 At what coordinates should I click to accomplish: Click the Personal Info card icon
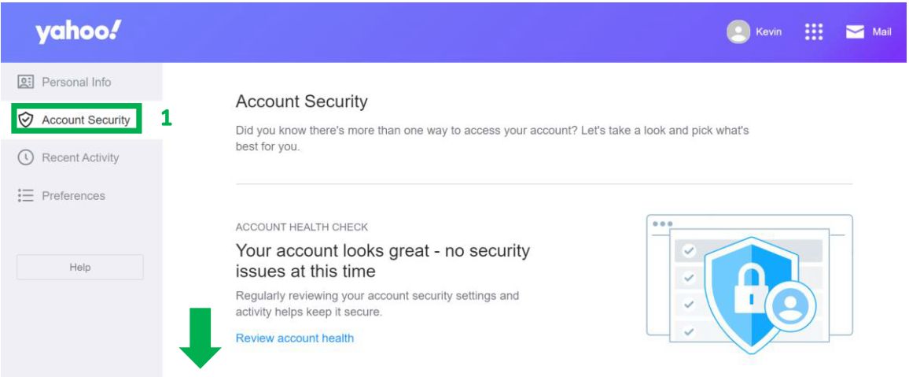tap(25, 82)
